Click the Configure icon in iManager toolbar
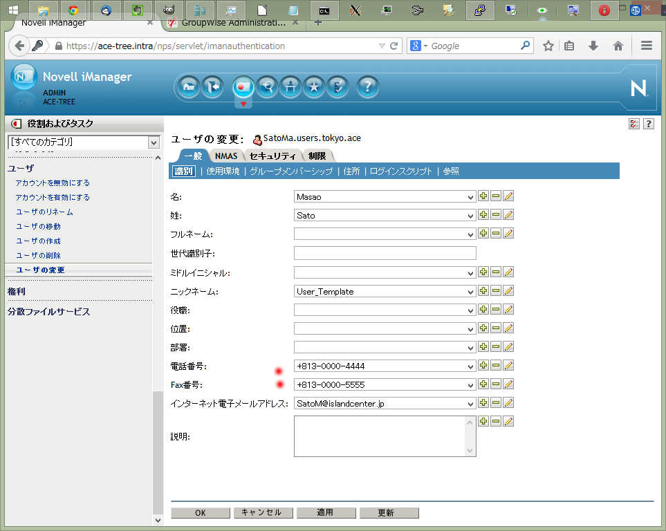Viewport: 666px width, 531px height. tap(290, 87)
